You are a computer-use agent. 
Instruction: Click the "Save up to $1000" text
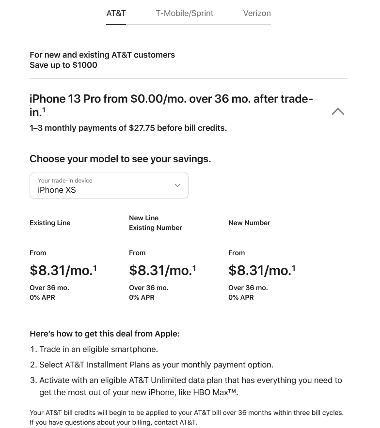pyautogui.click(x=63, y=65)
